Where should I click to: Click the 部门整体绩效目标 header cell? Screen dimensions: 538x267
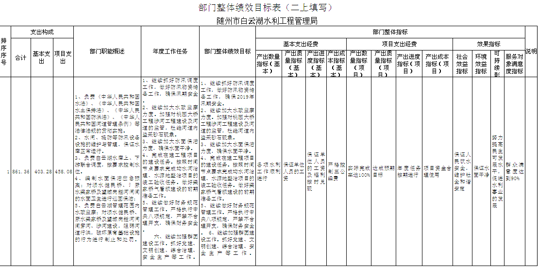pyautogui.click(x=227, y=51)
